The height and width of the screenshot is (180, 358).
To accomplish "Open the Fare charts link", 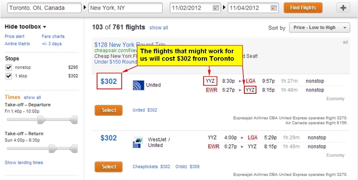I will tap(53, 37).
